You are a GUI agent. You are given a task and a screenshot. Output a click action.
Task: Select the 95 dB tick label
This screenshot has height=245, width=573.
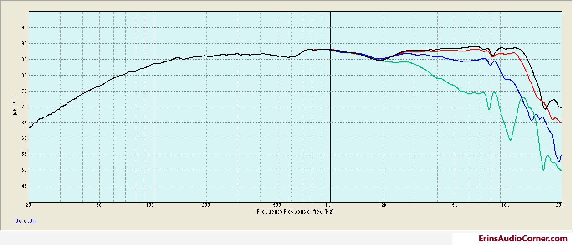pos(24,28)
